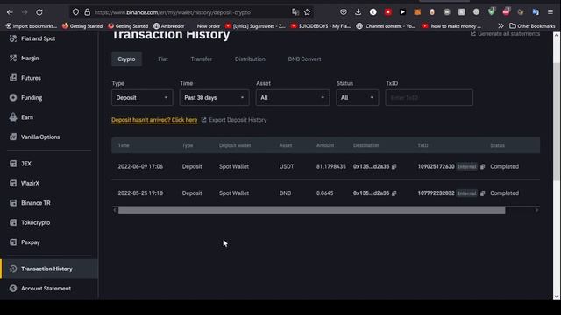Show more bookmarks with the double chevron
The image size is (561, 315).
(x=501, y=26)
